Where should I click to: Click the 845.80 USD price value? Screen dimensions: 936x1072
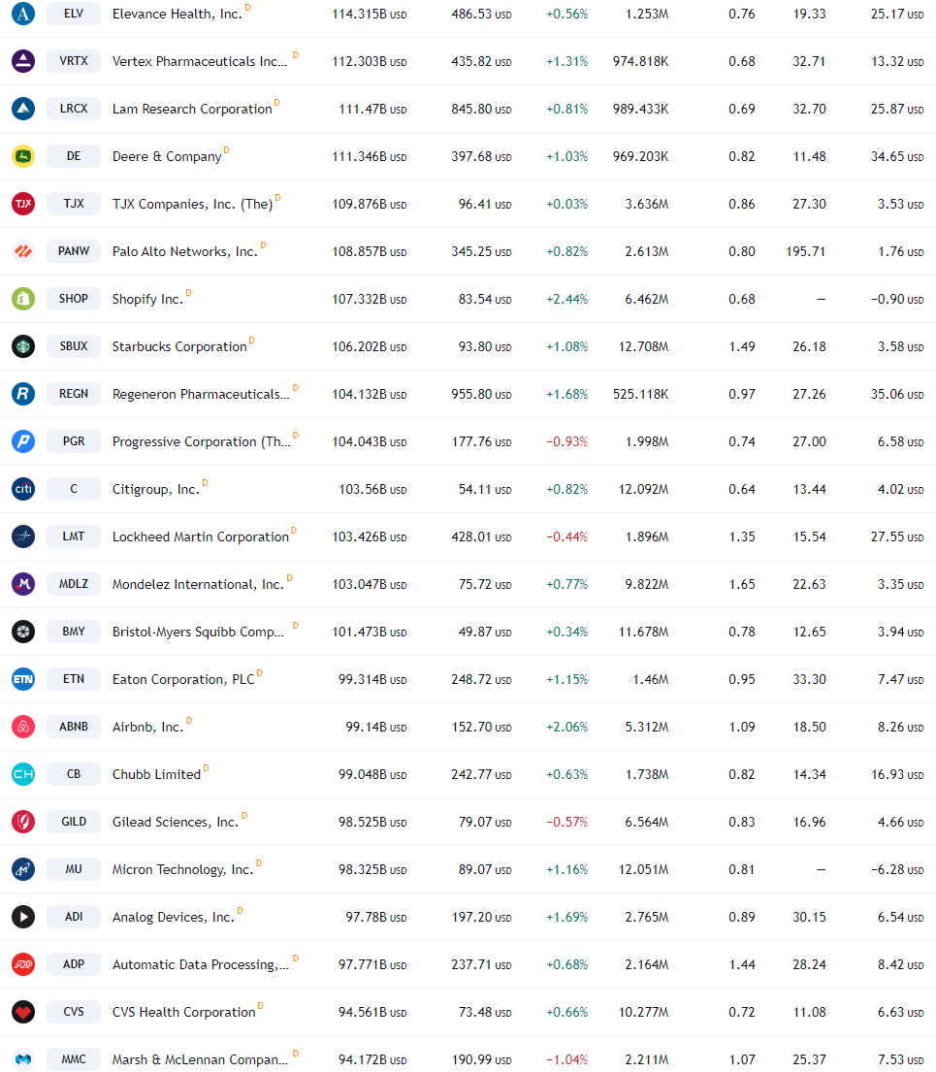pyautogui.click(x=481, y=110)
